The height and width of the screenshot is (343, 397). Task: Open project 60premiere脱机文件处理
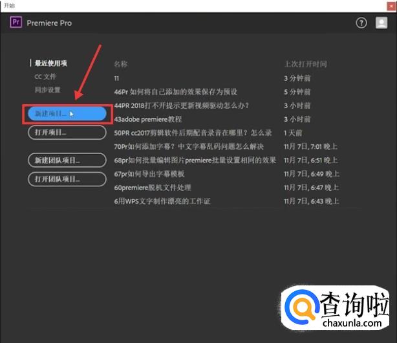153,188
